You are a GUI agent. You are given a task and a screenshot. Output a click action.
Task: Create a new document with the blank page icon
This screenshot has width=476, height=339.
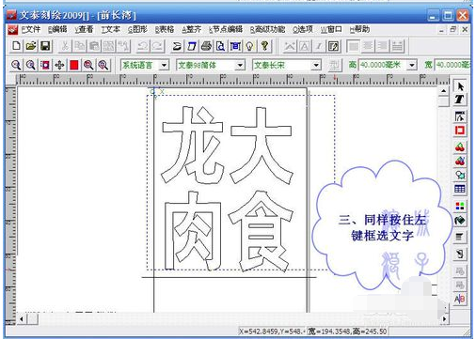pos(16,46)
